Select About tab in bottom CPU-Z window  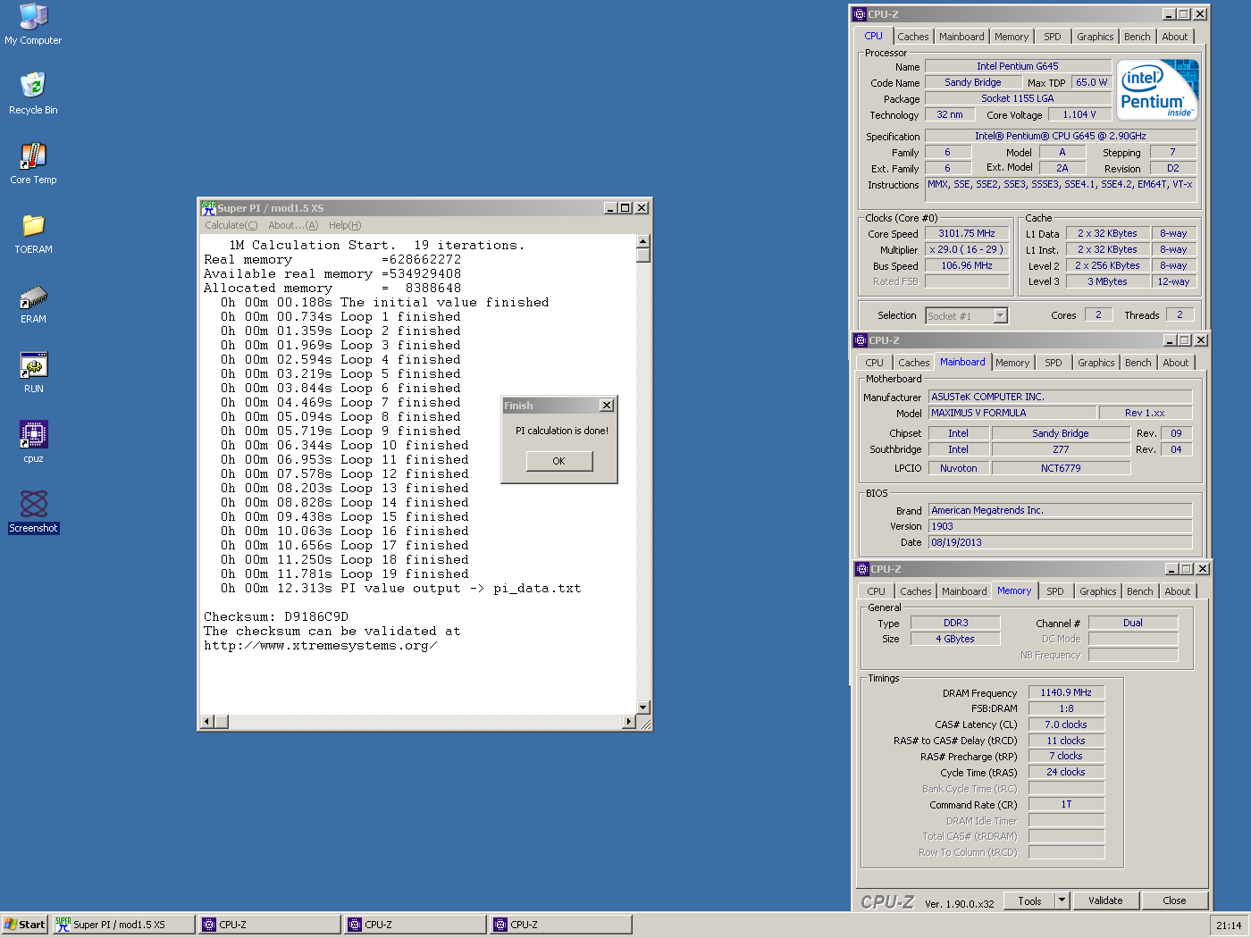click(x=1178, y=591)
